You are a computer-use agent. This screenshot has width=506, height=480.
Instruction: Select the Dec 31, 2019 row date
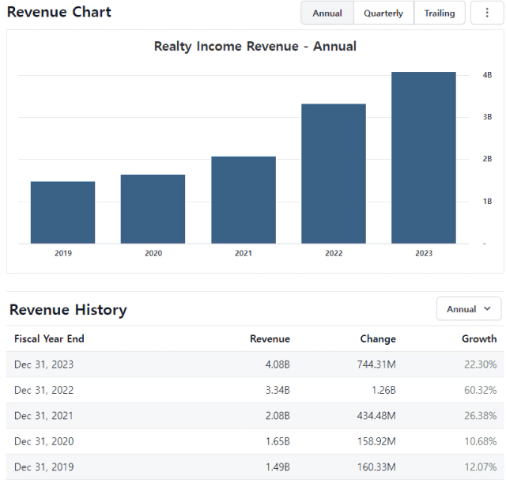click(44, 467)
